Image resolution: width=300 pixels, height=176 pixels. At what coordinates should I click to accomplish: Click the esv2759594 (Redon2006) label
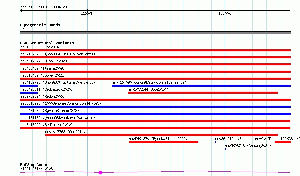[42, 96]
